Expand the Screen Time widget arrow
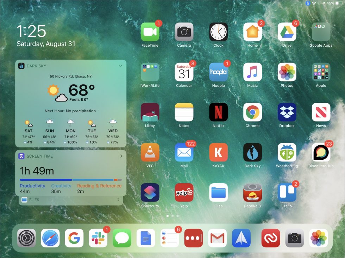Viewport: 345px width, 258px height. pyautogui.click(x=121, y=156)
